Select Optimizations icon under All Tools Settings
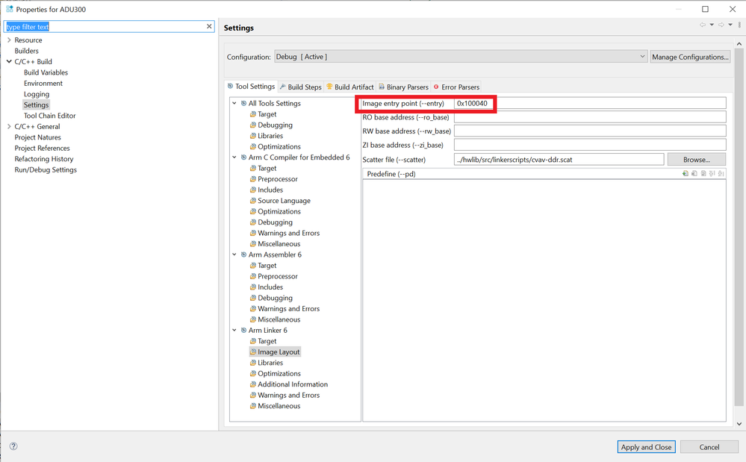The height and width of the screenshot is (462, 746). (253, 146)
